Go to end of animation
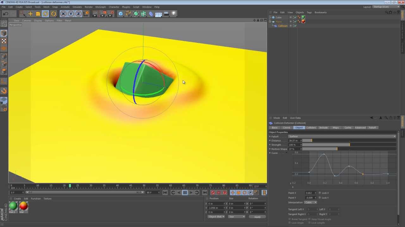Image resolution: width=405 pixels, height=227 pixels. (x=205, y=193)
